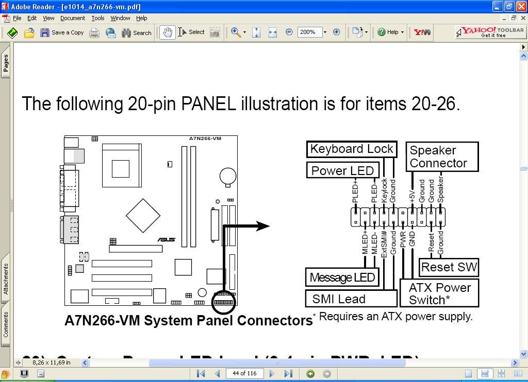Image resolution: width=528 pixels, height=382 pixels.
Task: Click the toolbar overflow arrow at far right
Action: [x=524, y=47]
